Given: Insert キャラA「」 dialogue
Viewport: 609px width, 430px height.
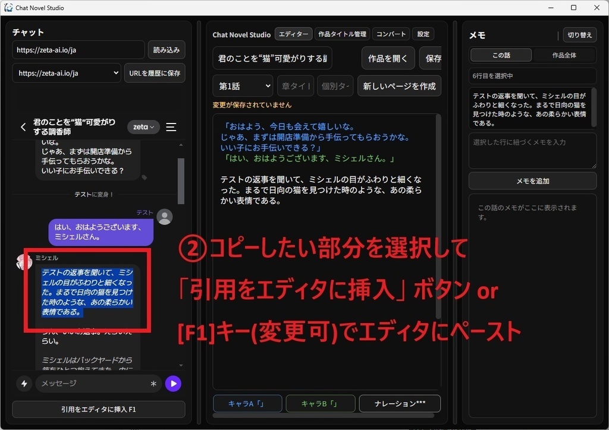Looking at the screenshot, I should [x=247, y=404].
